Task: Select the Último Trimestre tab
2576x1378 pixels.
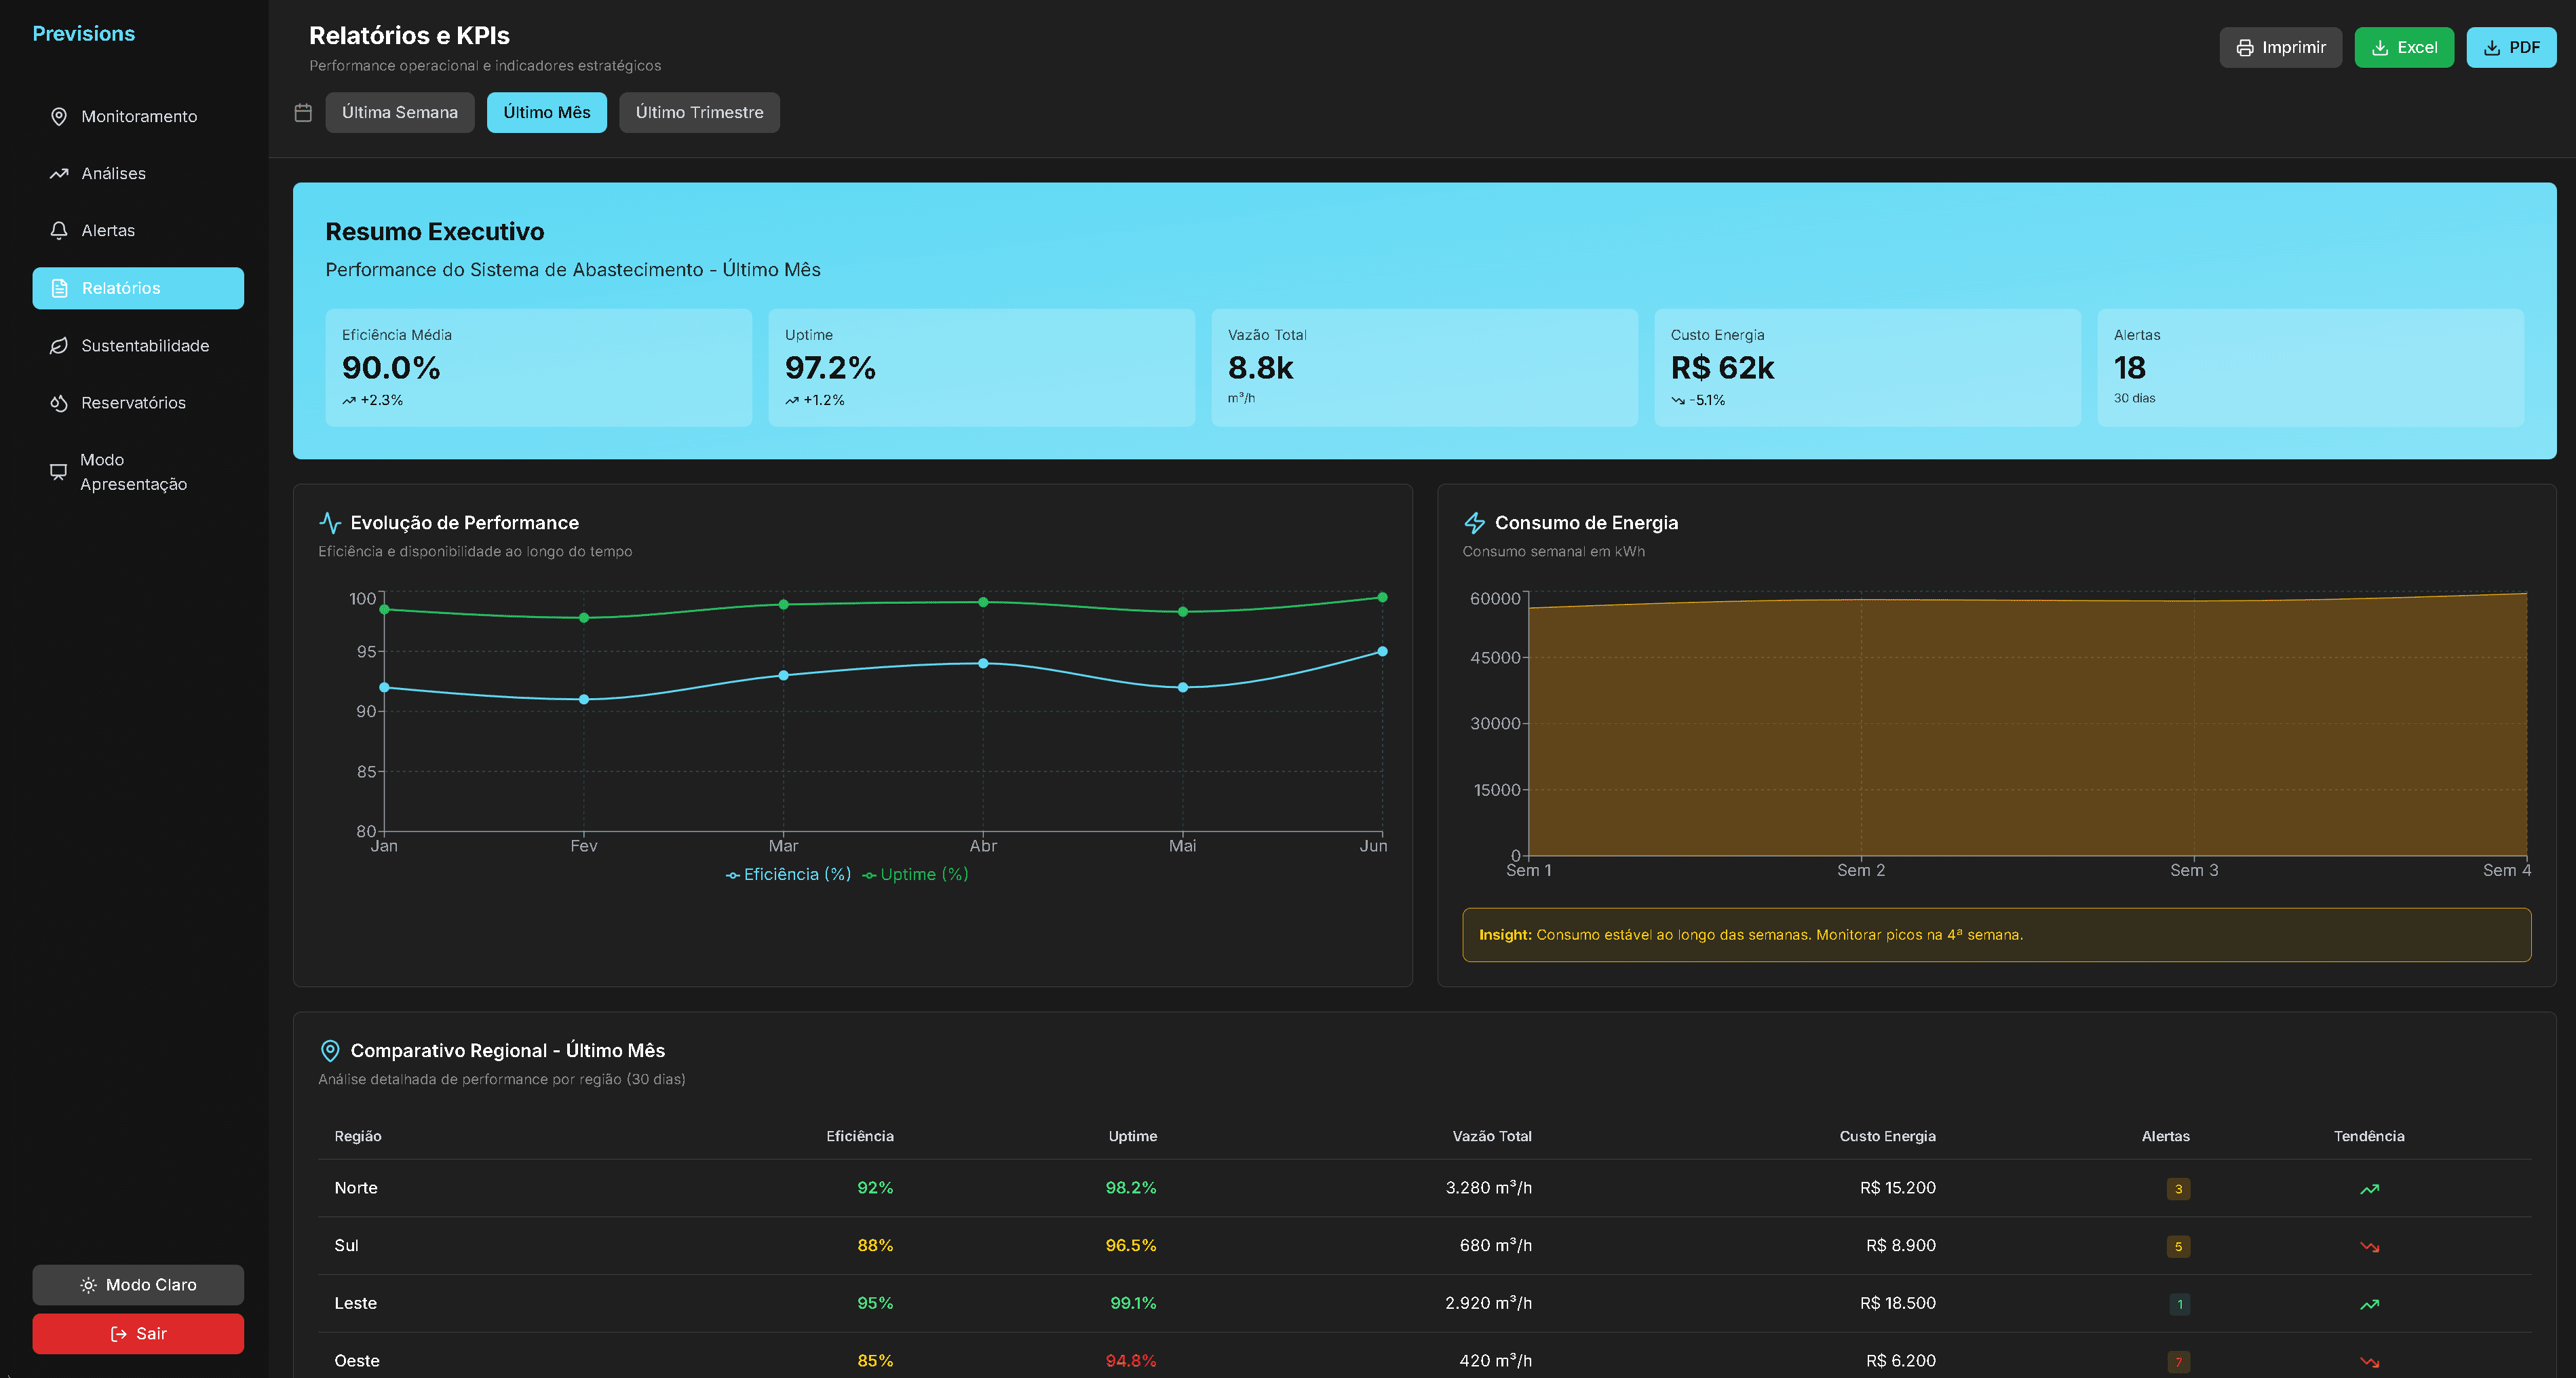Action: pyautogui.click(x=699, y=112)
